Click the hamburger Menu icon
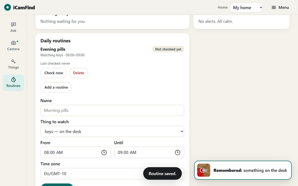 (x=274, y=7)
